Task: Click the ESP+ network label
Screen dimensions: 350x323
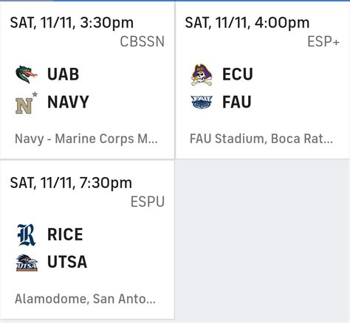Action: point(323,41)
